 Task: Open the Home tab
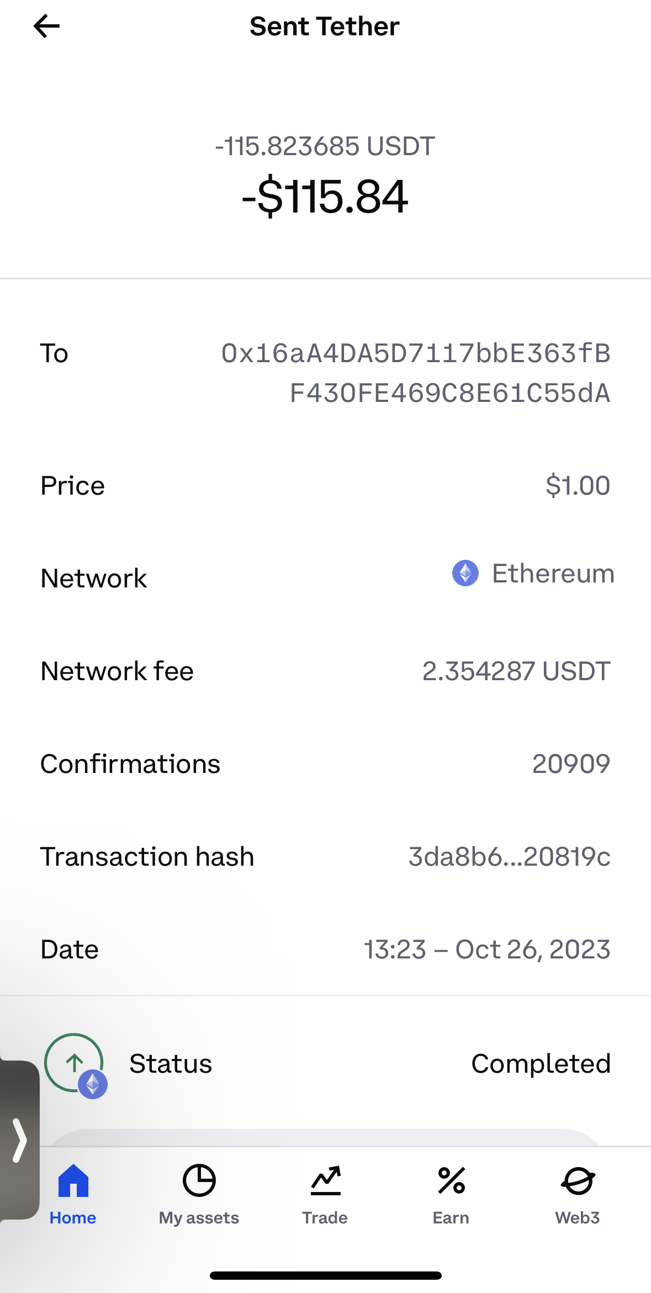[x=73, y=1193]
